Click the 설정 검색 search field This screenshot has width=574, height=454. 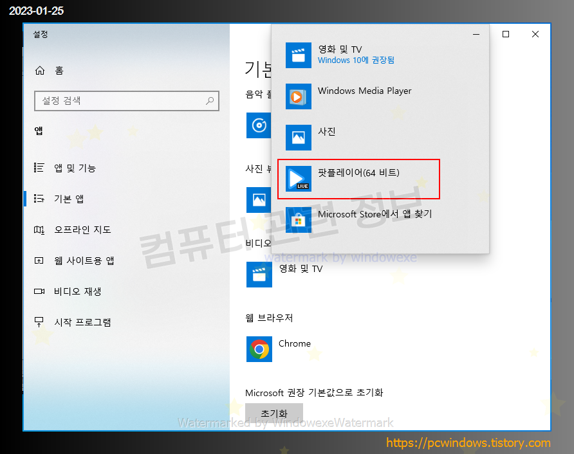pos(127,100)
